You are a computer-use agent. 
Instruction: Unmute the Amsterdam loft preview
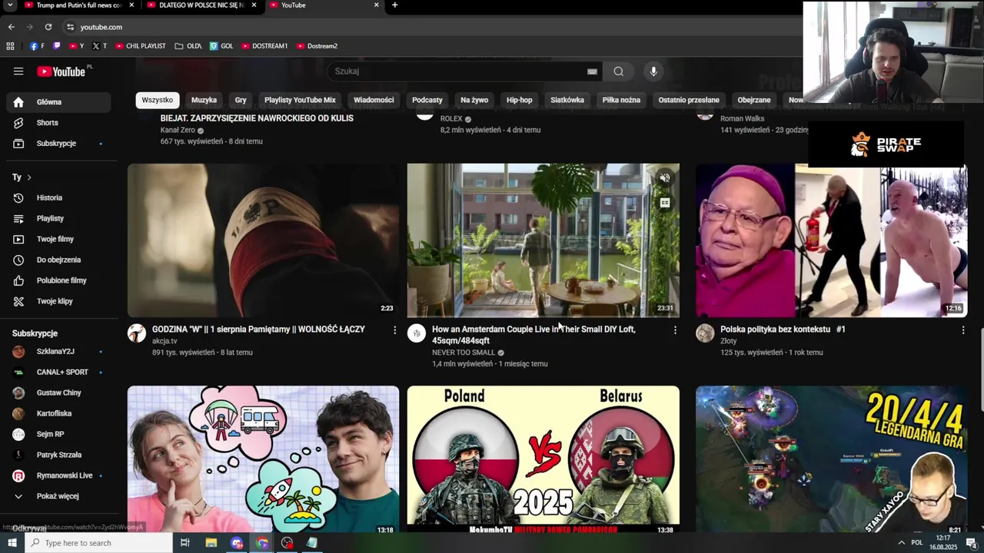click(x=665, y=178)
